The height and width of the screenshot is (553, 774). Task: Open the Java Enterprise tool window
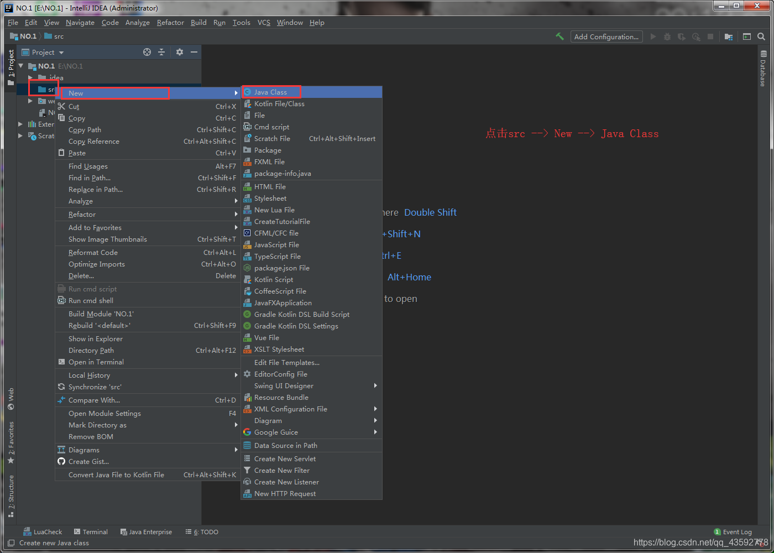coord(146,532)
